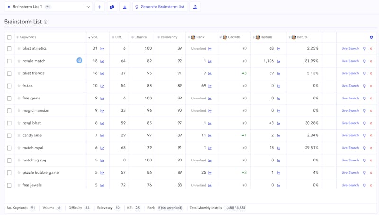This screenshot has height=215, width=379.
Task: Show info tooltip beside Brainstorm List title
Action: coord(45,22)
